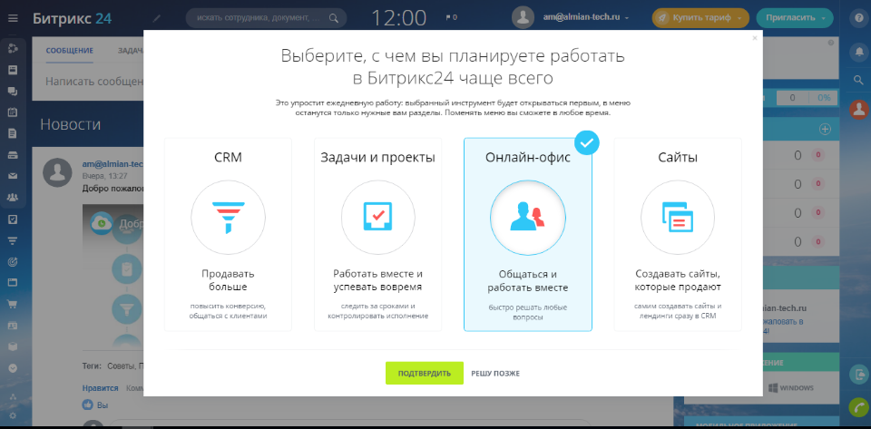Click the flag counter beside the clock
Screen dimensions: 871x429
coord(451,18)
